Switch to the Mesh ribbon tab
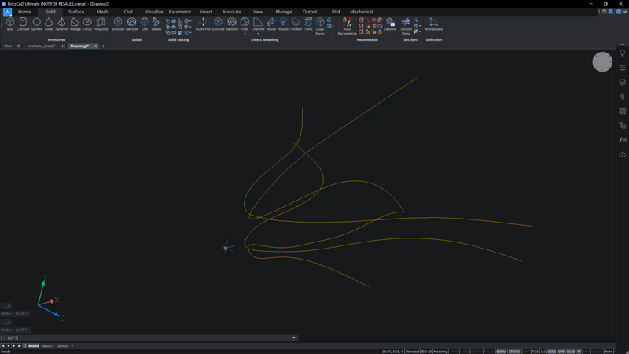This screenshot has height=354, width=629. [x=102, y=12]
